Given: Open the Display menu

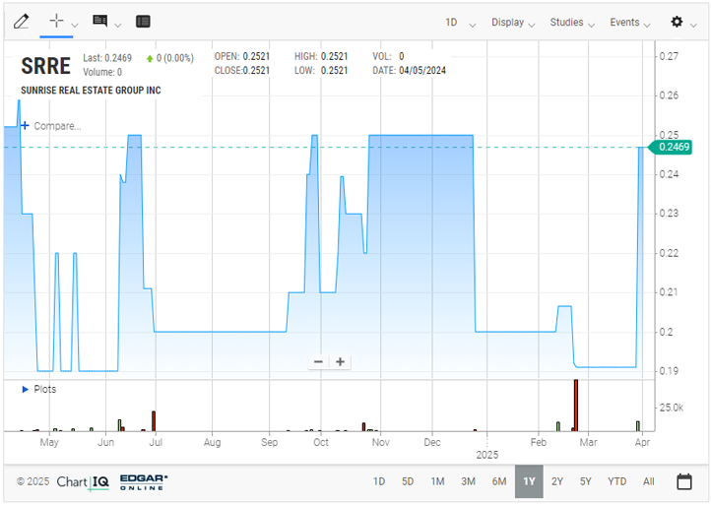Looking at the screenshot, I should click(x=513, y=23).
